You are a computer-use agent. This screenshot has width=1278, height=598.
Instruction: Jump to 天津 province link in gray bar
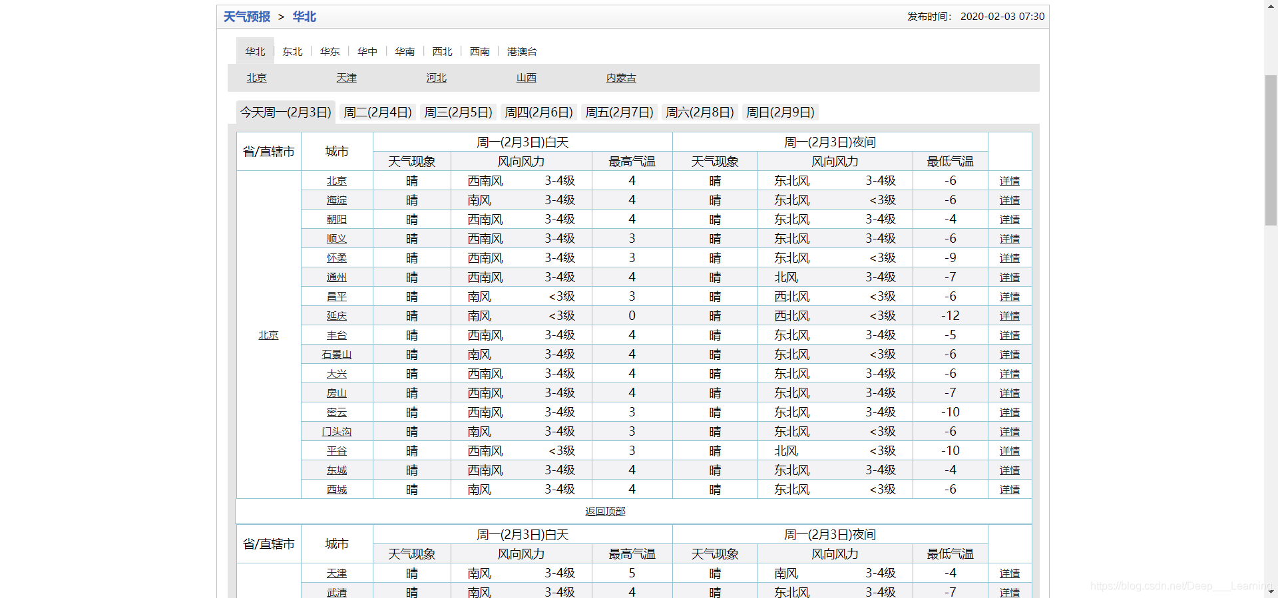pyautogui.click(x=346, y=78)
